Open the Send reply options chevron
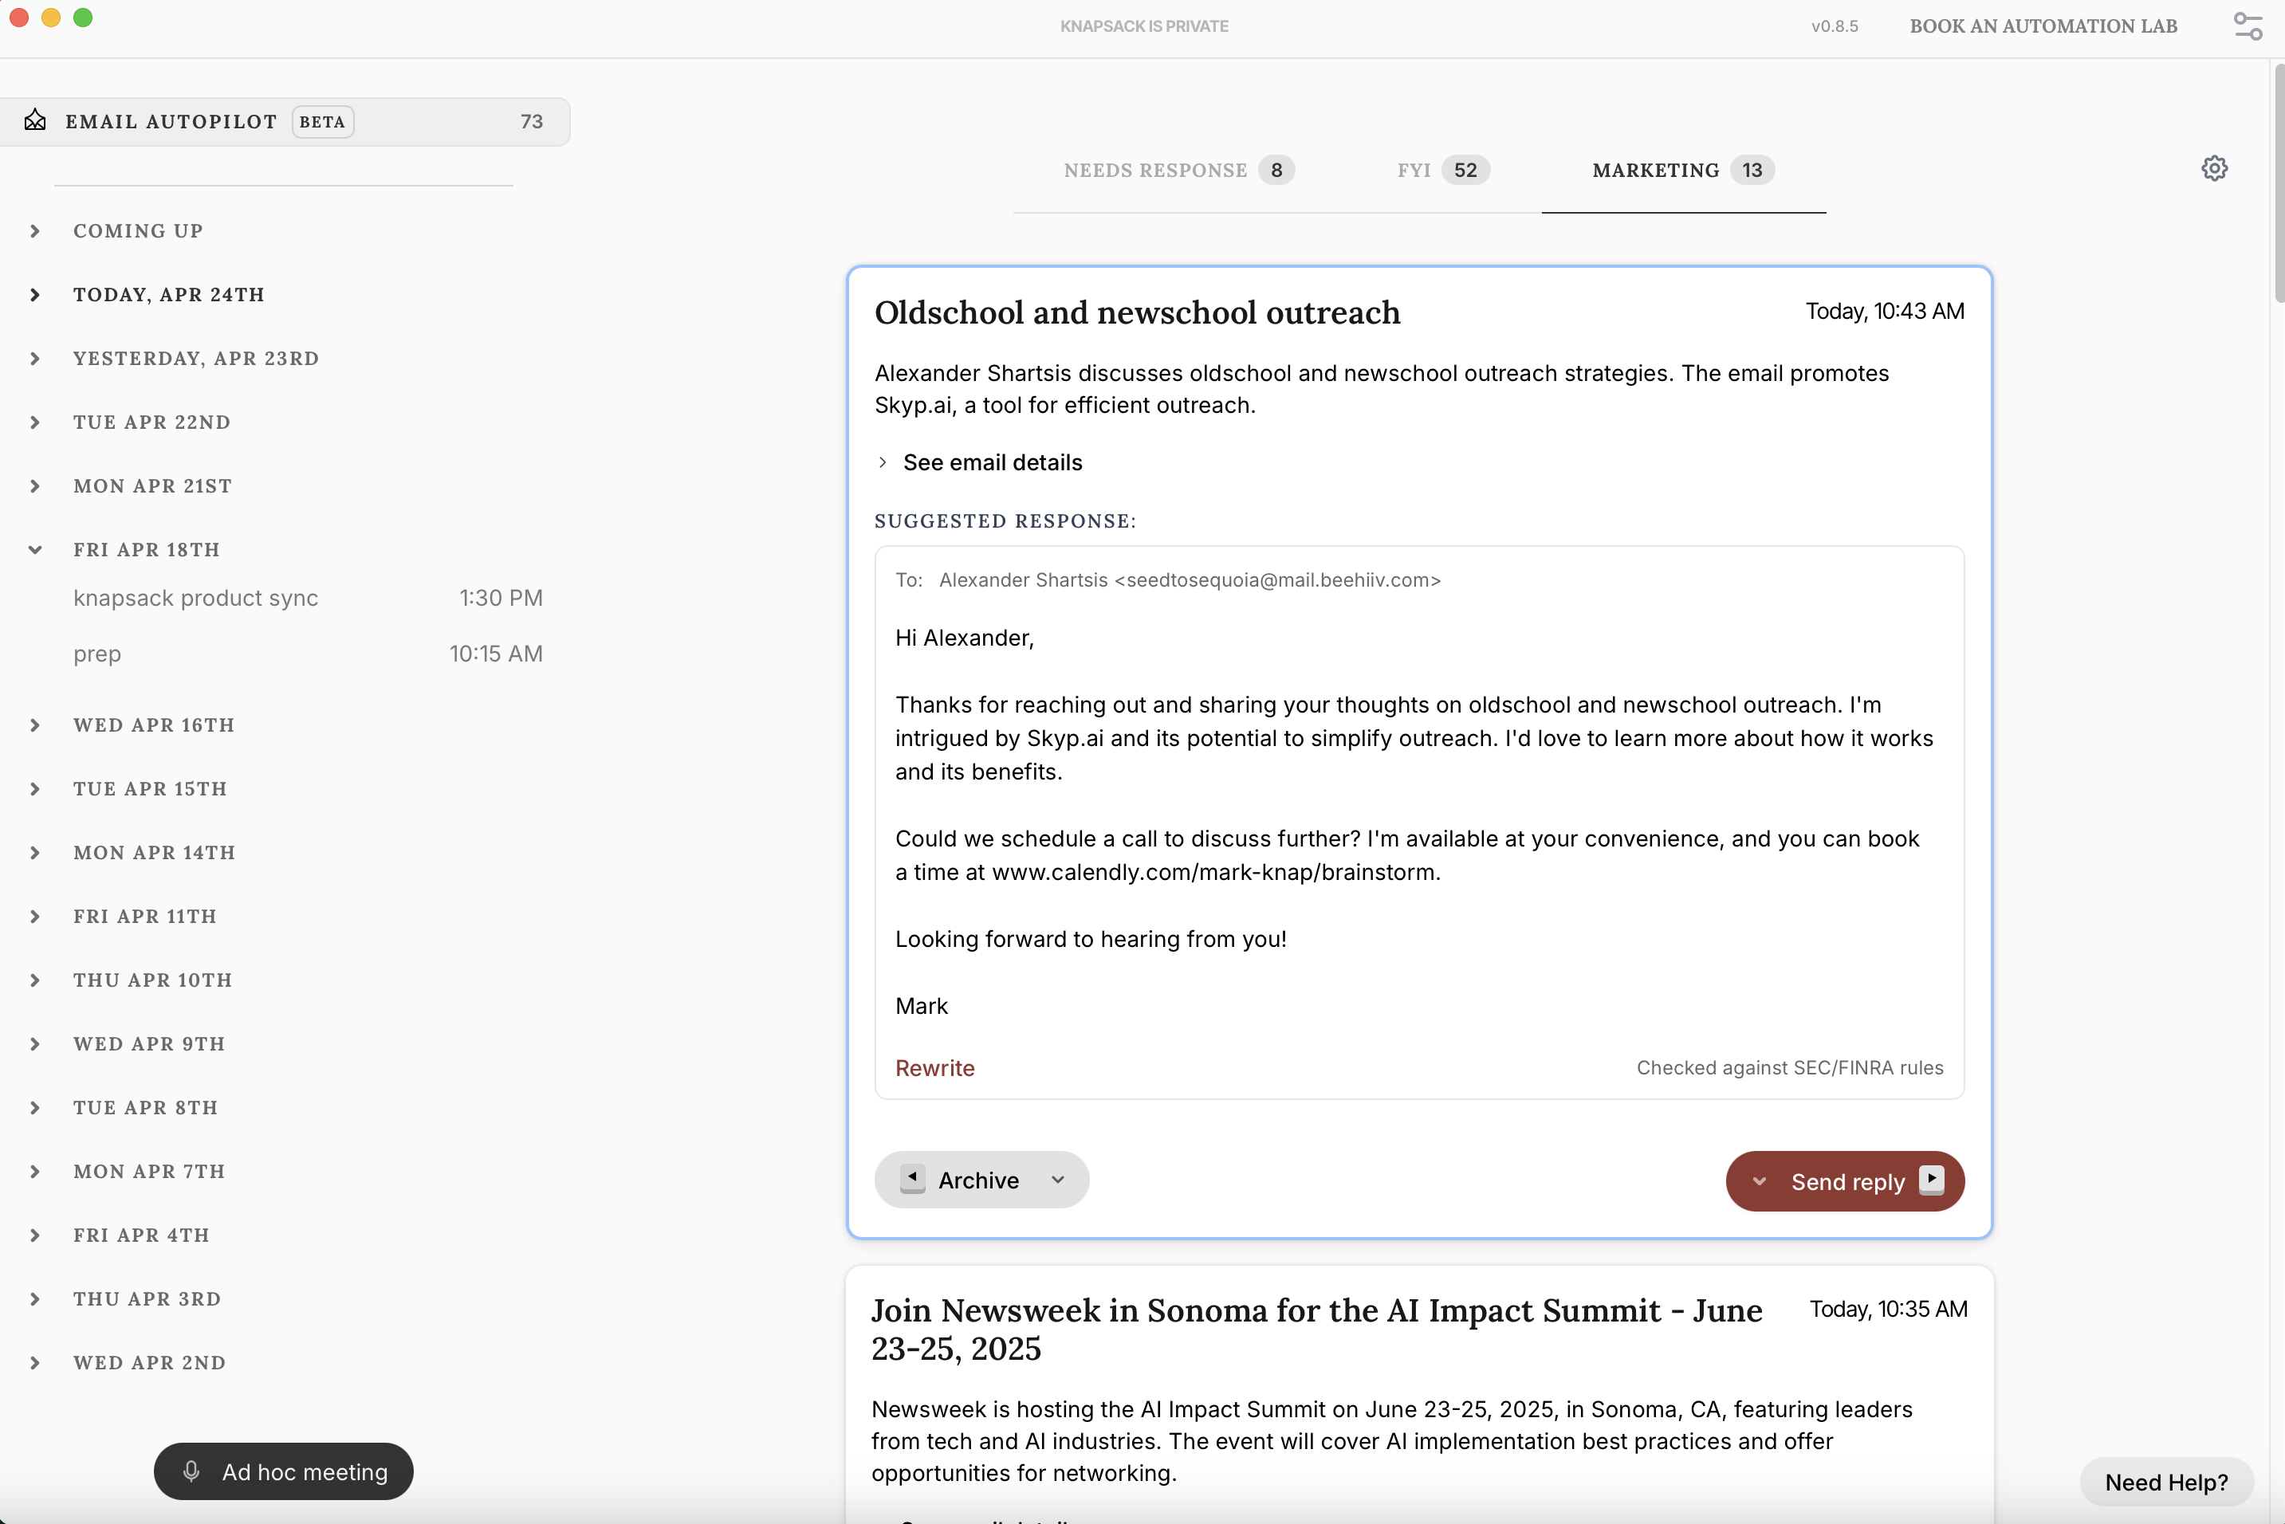Viewport: 2285px width, 1524px height. 1758,1181
